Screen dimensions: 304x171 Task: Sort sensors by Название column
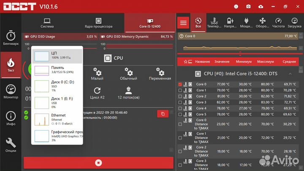202,62
